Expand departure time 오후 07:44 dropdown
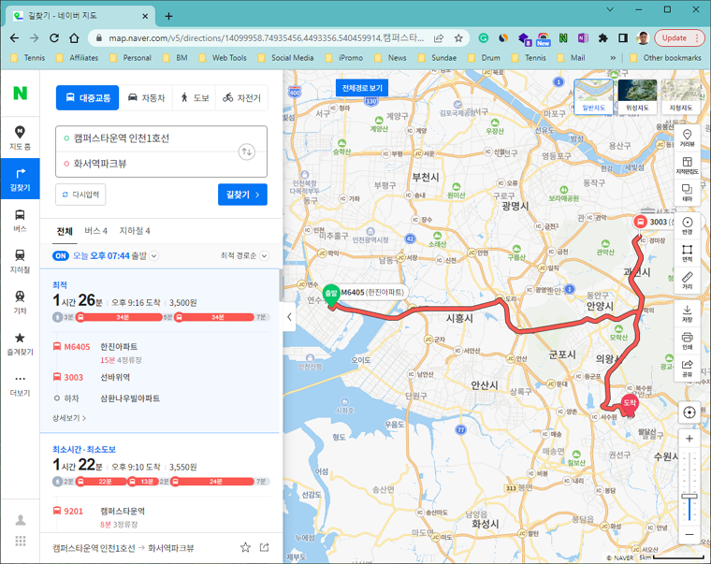 (x=154, y=255)
